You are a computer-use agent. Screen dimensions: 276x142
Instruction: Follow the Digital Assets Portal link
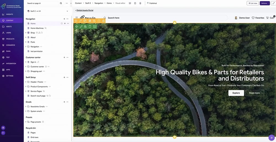pyautogui.click(x=85, y=10)
